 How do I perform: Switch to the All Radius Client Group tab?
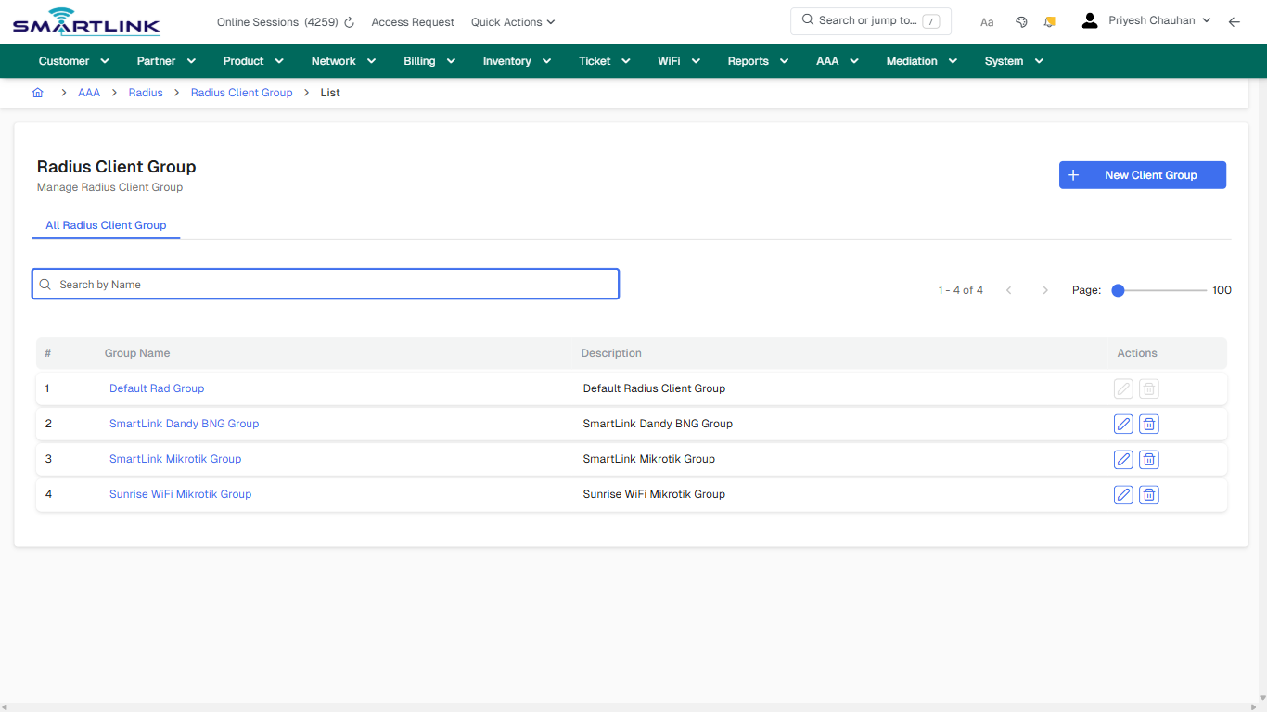pos(106,225)
